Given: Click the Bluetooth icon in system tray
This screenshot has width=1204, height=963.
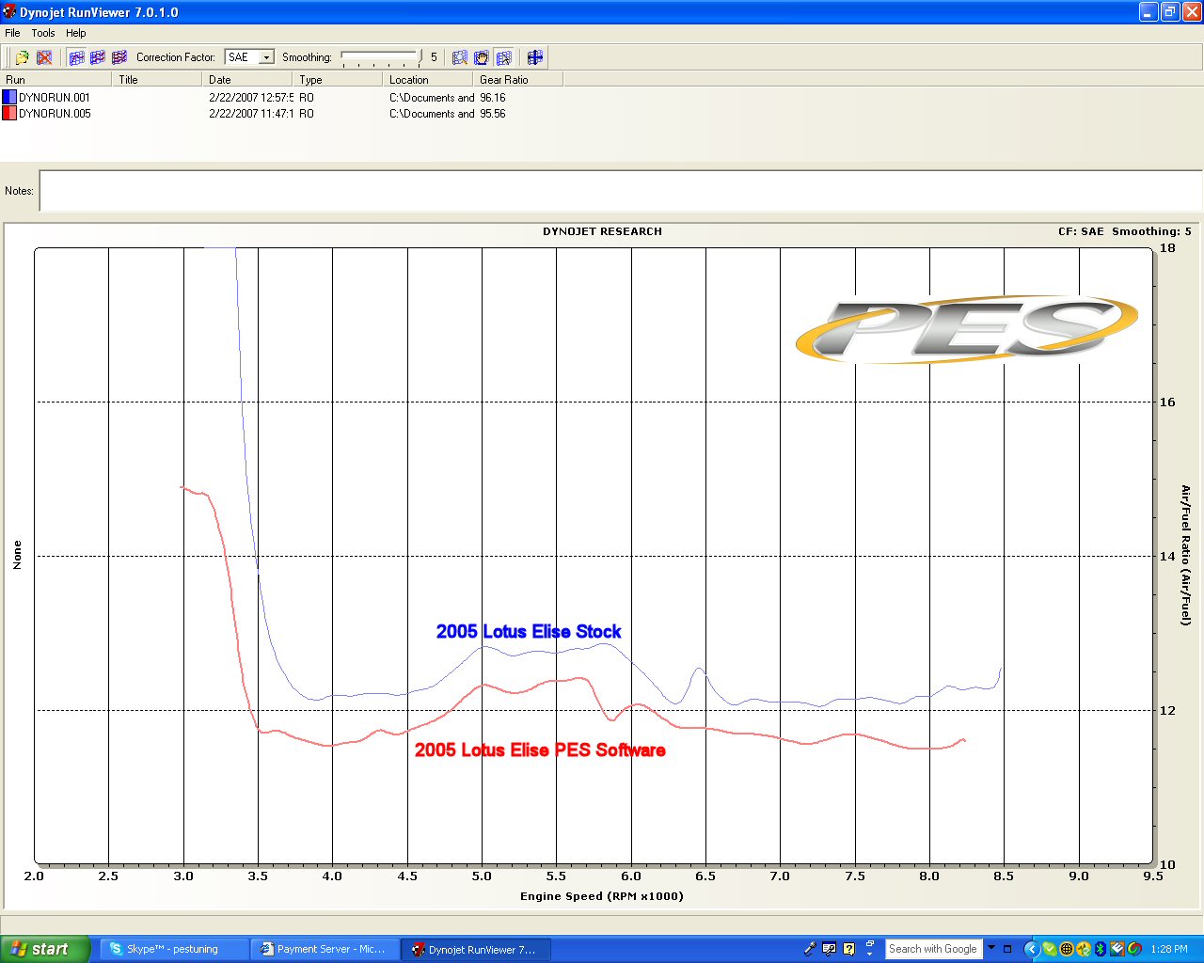Looking at the screenshot, I should pyautogui.click(x=1100, y=949).
